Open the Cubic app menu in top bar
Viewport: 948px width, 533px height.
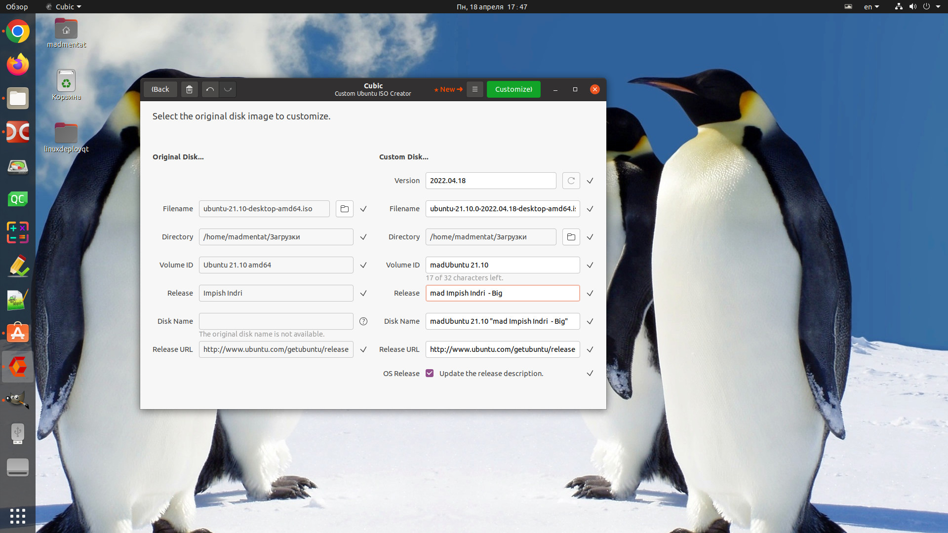64,7
